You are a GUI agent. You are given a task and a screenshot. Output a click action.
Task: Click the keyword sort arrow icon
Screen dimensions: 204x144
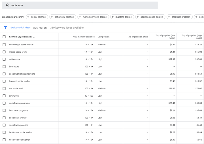click(x=34, y=37)
